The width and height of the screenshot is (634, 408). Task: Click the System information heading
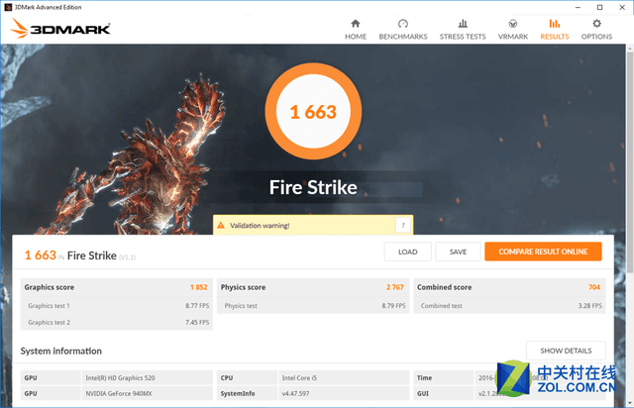(x=61, y=351)
